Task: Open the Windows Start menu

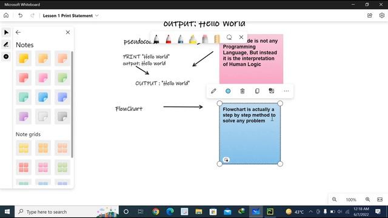Action: (x=7, y=211)
